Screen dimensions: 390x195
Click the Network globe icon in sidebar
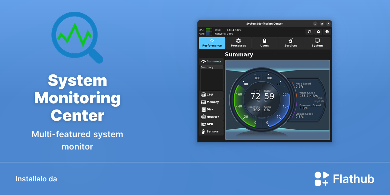point(203,117)
